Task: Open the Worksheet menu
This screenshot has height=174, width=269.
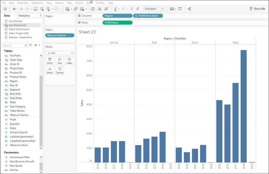Action: [23, 3]
